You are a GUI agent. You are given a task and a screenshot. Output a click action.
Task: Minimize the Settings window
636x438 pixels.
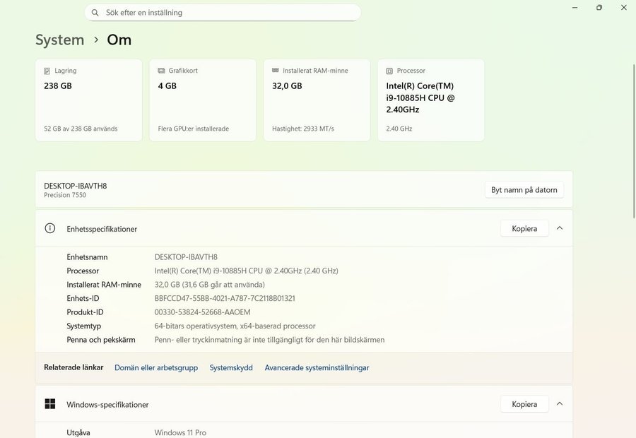point(575,8)
